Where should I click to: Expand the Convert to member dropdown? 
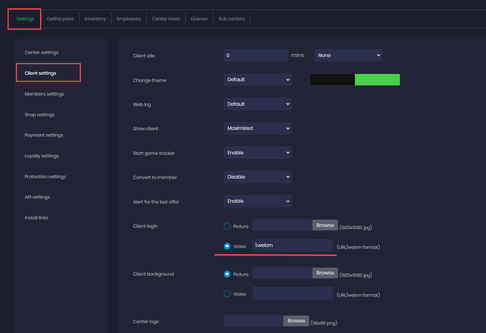pyautogui.click(x=257, y=177)
